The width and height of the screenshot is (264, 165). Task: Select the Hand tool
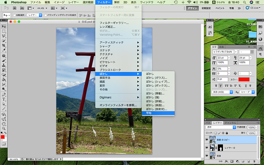[x=4, y=124]
